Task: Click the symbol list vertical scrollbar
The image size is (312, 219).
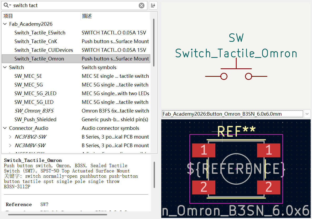Action: (x=154, y=43)
